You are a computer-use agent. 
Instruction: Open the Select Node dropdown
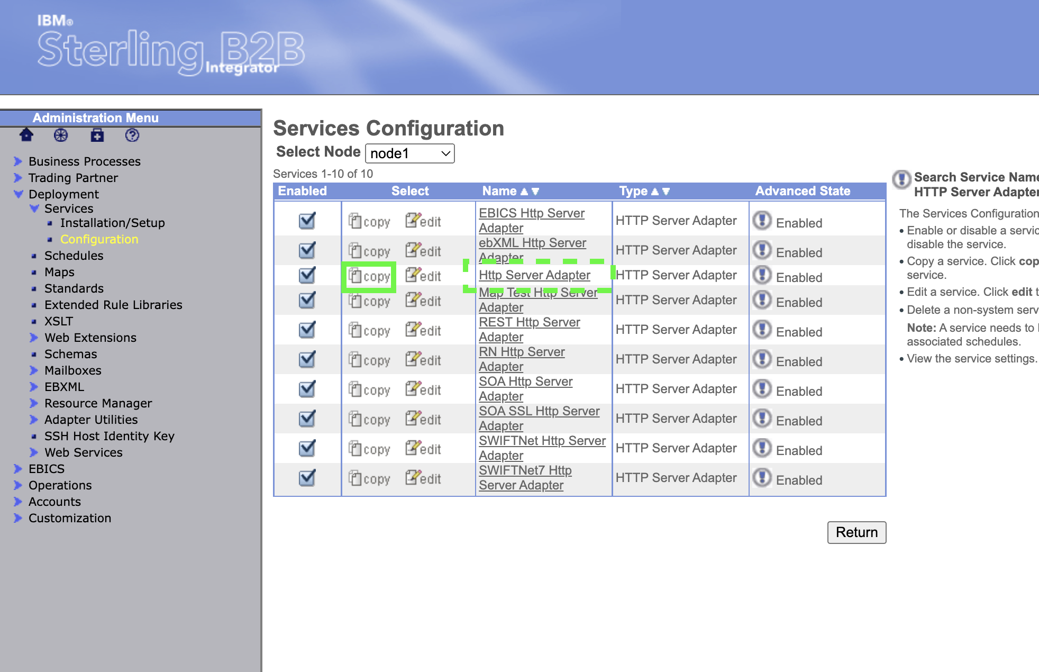click(x=409, y=153)
